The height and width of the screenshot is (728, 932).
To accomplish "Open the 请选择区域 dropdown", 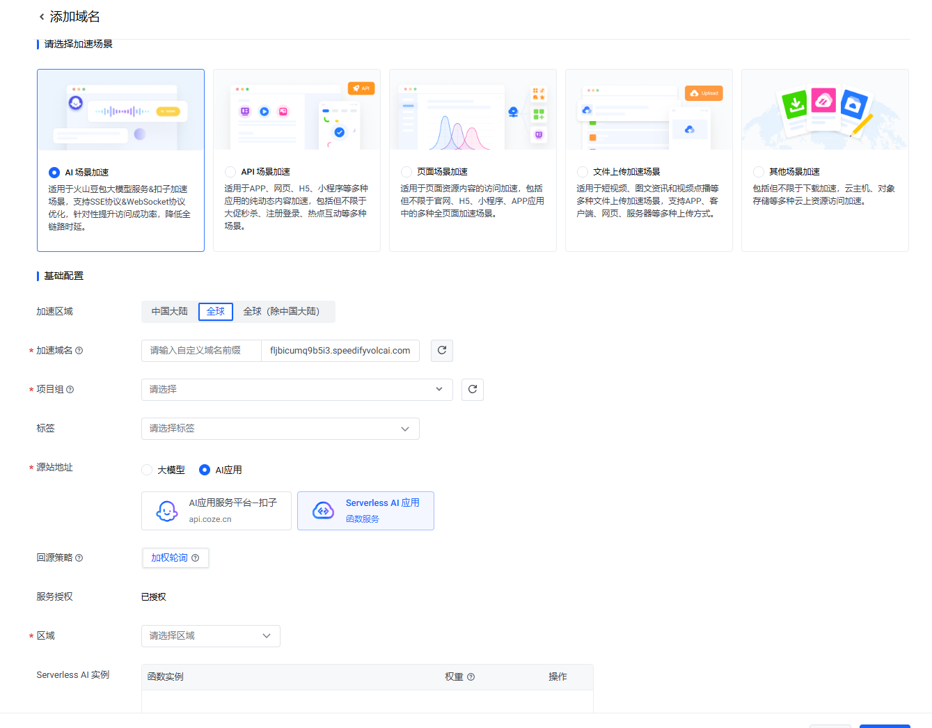I will click(x=210, y=636).
